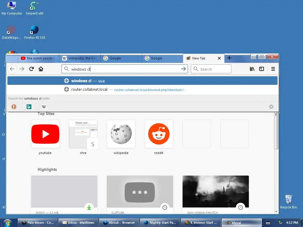Switch to the Wikipedia tab
The image size is (303, 227).
[80, 58]
